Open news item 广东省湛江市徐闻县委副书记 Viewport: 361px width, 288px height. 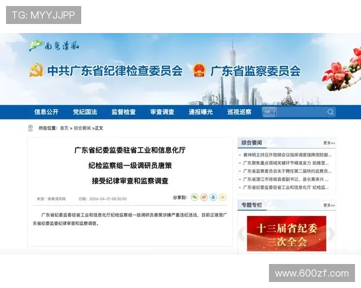(x=286, y=179)
